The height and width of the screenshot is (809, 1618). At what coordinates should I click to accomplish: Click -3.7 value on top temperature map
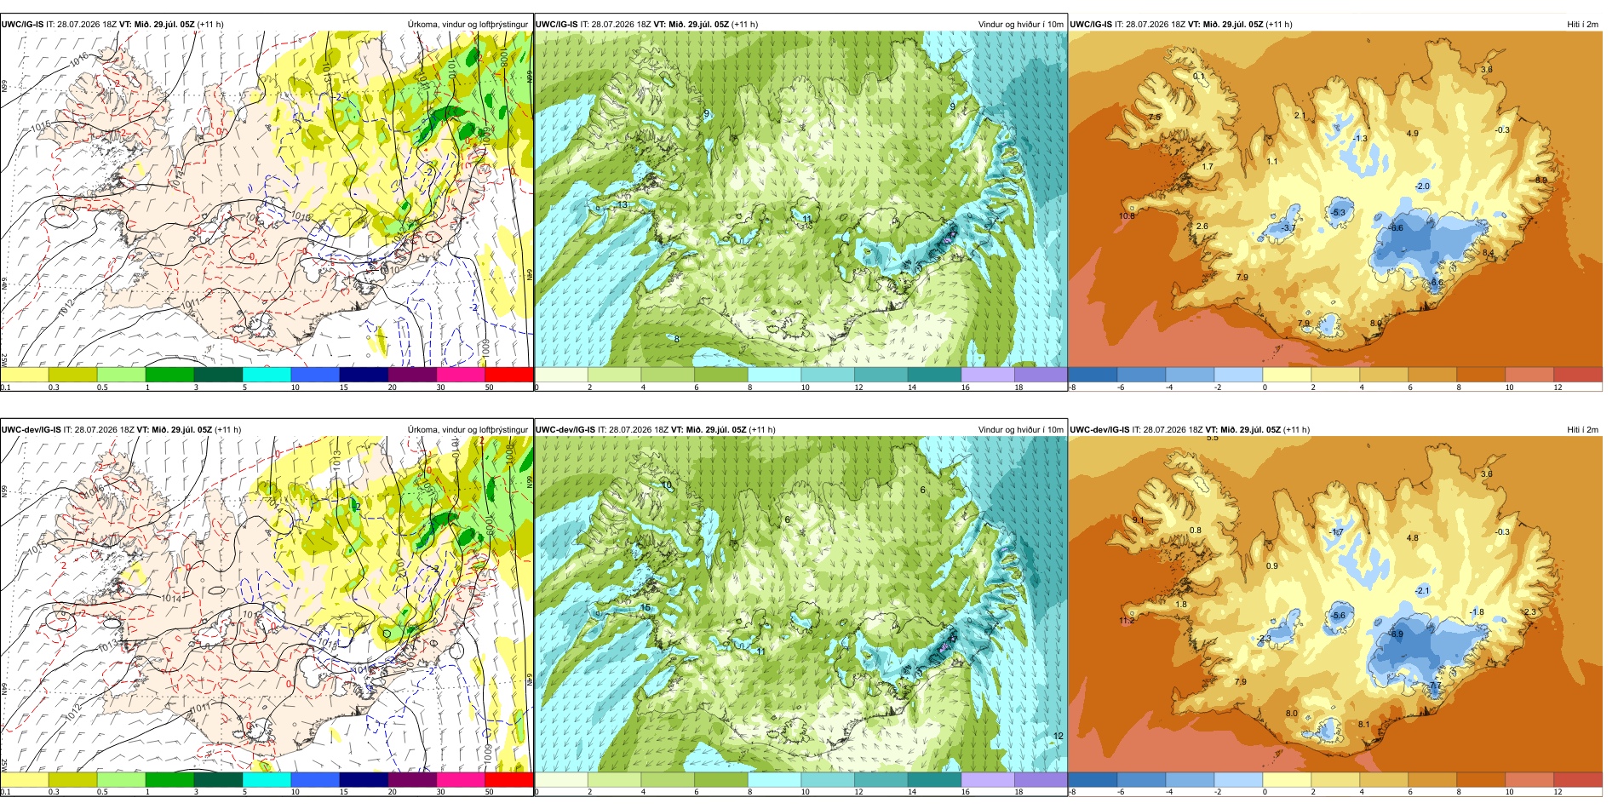coord(1288,228)
